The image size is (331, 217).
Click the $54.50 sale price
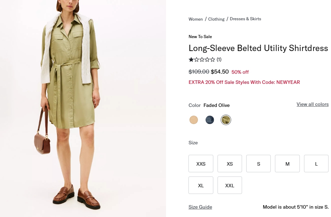pyautogui.click(x=220, y=72)
